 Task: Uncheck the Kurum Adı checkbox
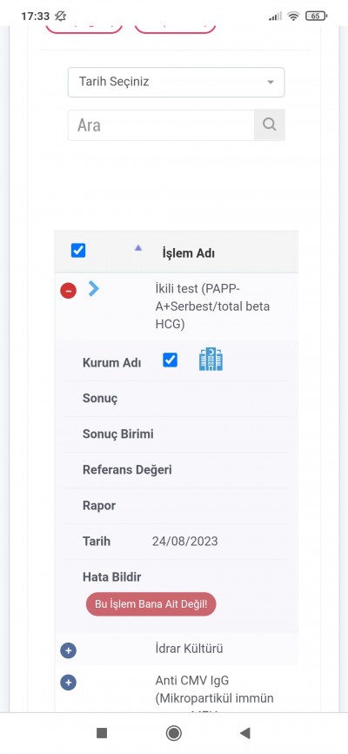[171, 360]
